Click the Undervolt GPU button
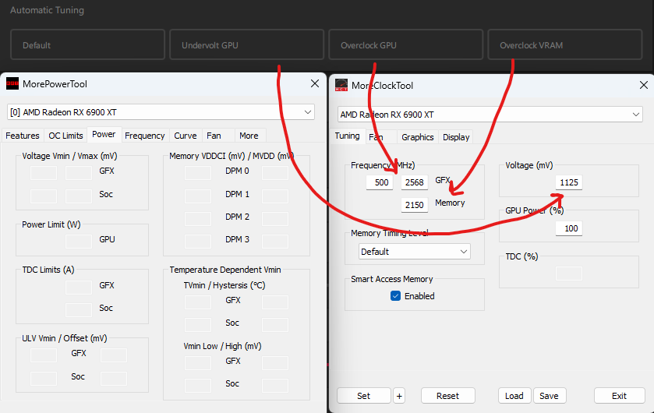Screen dimensions: 654x413 [246, 44]
